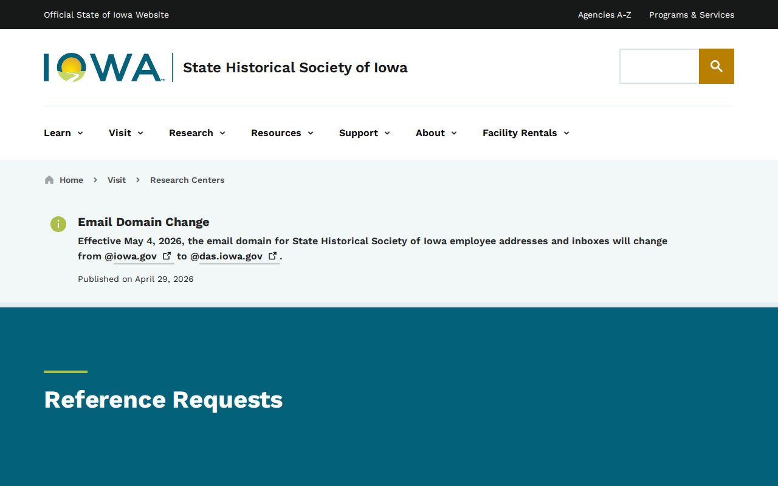Click the home icon in breadcrumb
The image size is (778, 486).
[x=49, y=180]
